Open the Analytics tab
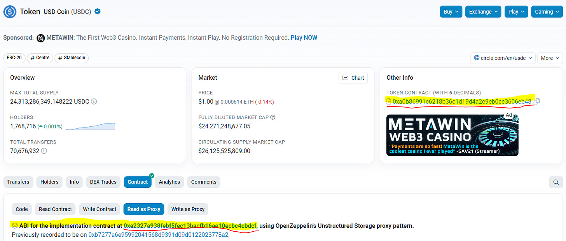Screen dimensions: 566x241 tap(169, 182)
